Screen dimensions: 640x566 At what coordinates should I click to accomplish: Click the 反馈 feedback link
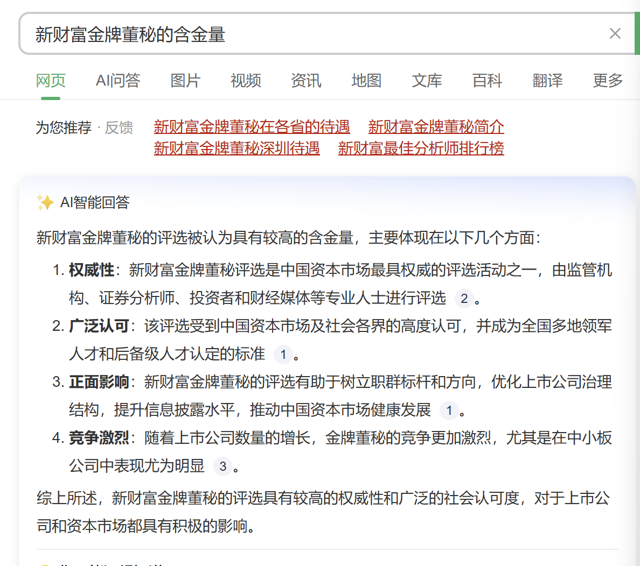click(119, 128)
